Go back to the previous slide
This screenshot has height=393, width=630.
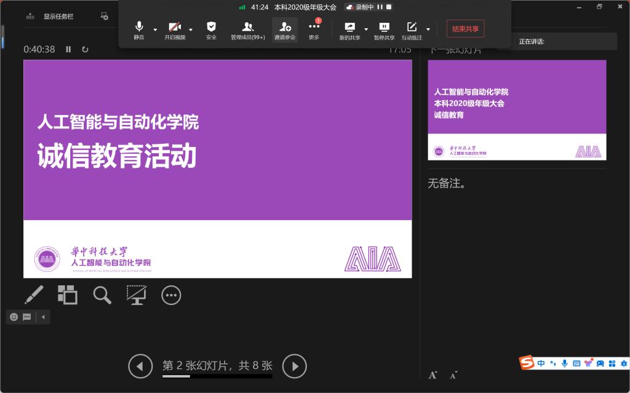coord(140,367)
